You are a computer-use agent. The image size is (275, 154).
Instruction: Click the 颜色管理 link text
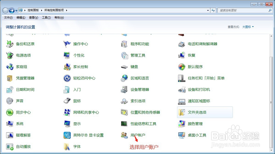[195, 124]
